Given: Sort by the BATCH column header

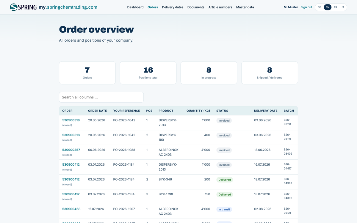Looking at the screenshot, I should [x=289, y=111].
